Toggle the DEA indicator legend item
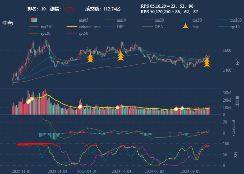Viewport: 244px width, 174px height. [x=159, y=27]
